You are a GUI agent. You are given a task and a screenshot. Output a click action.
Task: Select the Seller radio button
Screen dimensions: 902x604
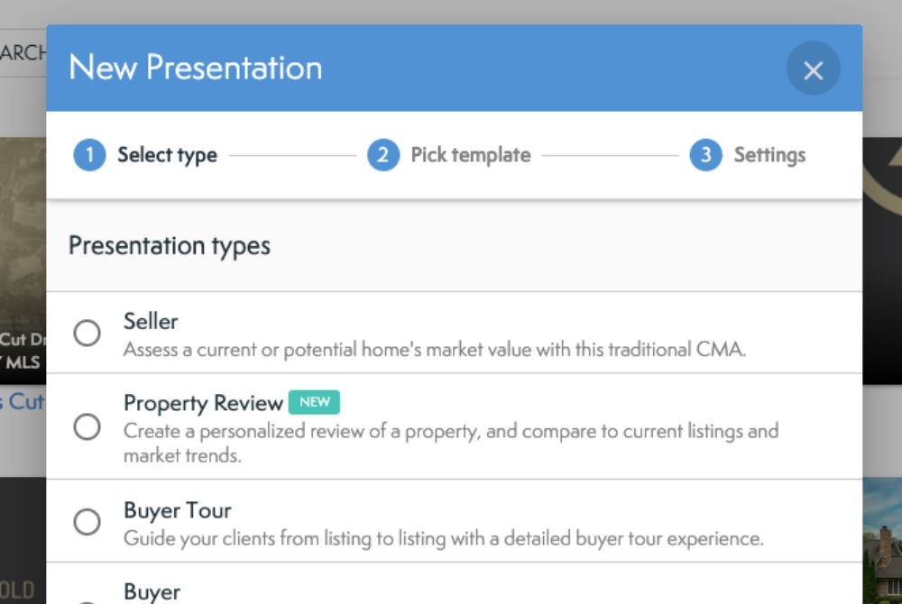click(87, 334)
